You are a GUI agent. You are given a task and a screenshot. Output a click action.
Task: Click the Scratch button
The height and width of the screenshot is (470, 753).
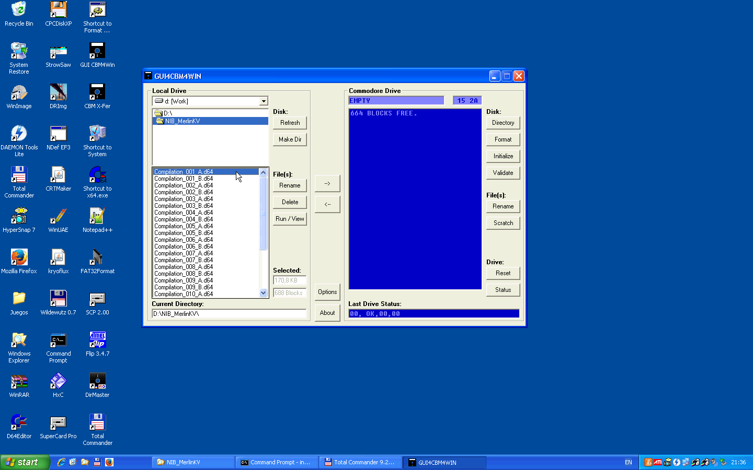pos(503,223)
